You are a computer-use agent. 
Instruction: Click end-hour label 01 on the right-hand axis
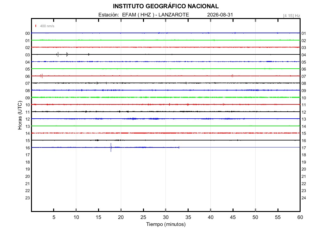304,34
